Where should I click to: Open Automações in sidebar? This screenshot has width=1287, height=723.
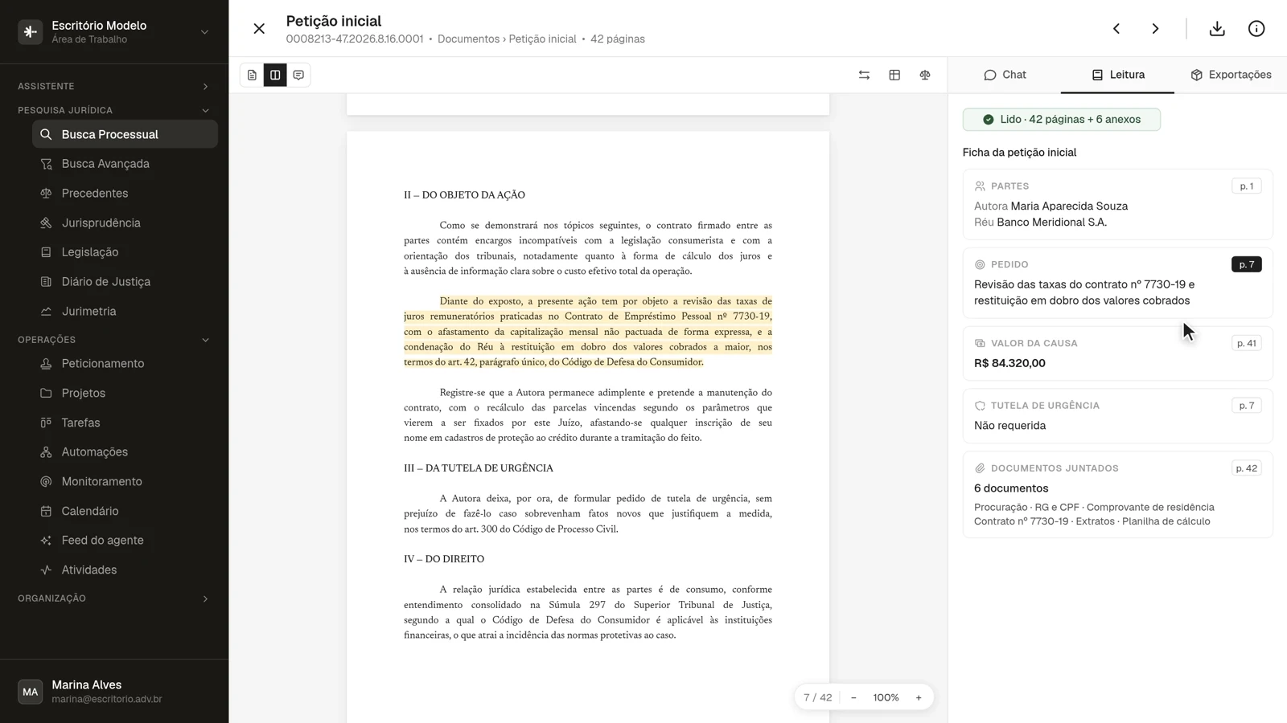125,452
